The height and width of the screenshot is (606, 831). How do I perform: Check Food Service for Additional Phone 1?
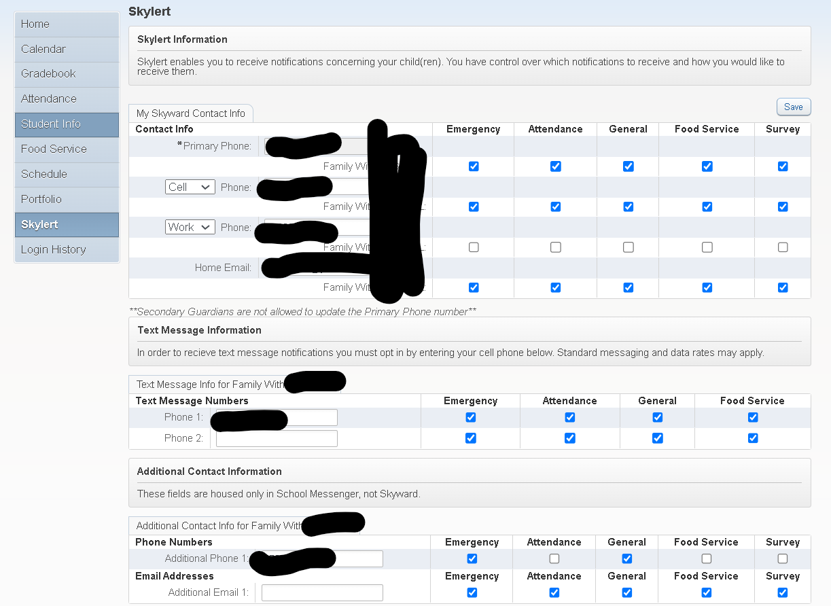[707, 558]
